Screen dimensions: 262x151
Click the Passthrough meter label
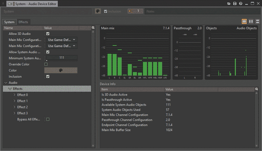[183, 28]
